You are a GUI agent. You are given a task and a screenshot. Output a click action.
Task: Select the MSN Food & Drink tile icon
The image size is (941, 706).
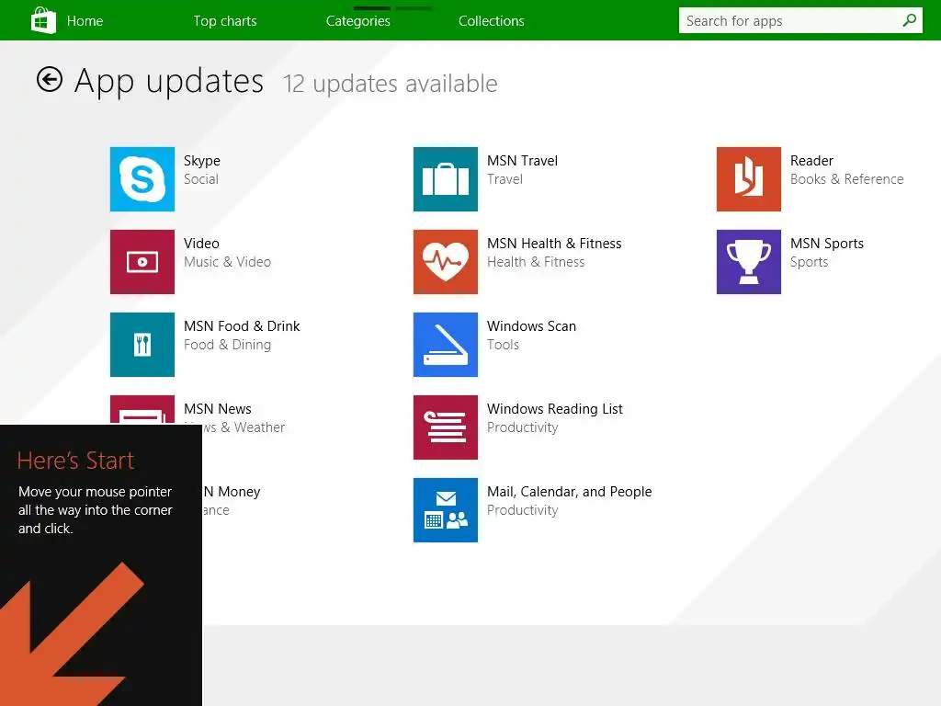click(x=142, y=345)
